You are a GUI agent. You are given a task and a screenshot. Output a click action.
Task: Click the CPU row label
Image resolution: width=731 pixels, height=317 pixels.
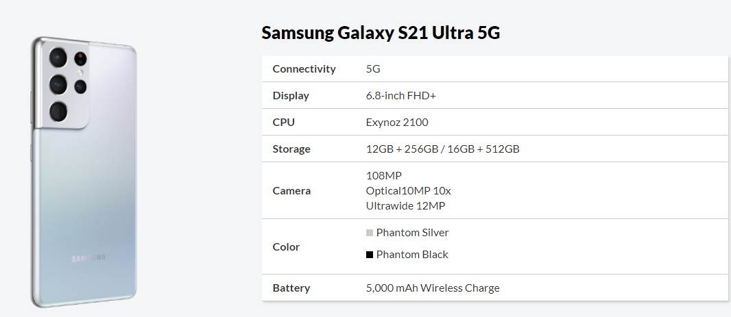coord(284,122)
